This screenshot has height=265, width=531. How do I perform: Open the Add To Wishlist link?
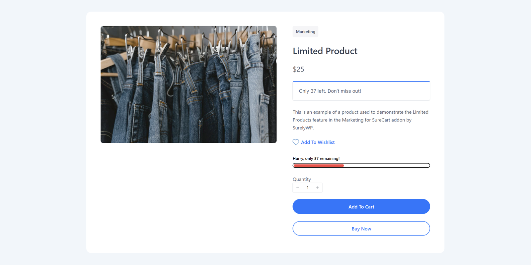(318, 142)
